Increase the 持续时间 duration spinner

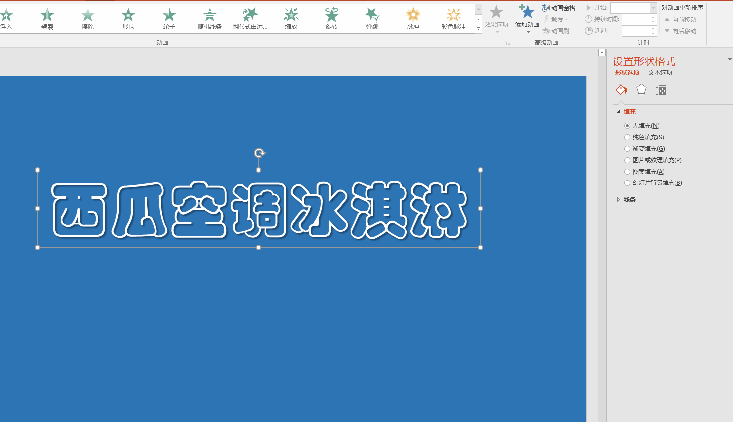(x=653, y=17)
